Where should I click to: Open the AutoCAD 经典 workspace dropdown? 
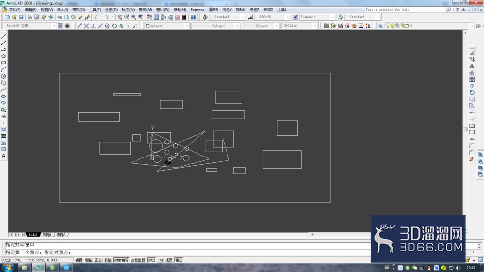tap(30, 26)
